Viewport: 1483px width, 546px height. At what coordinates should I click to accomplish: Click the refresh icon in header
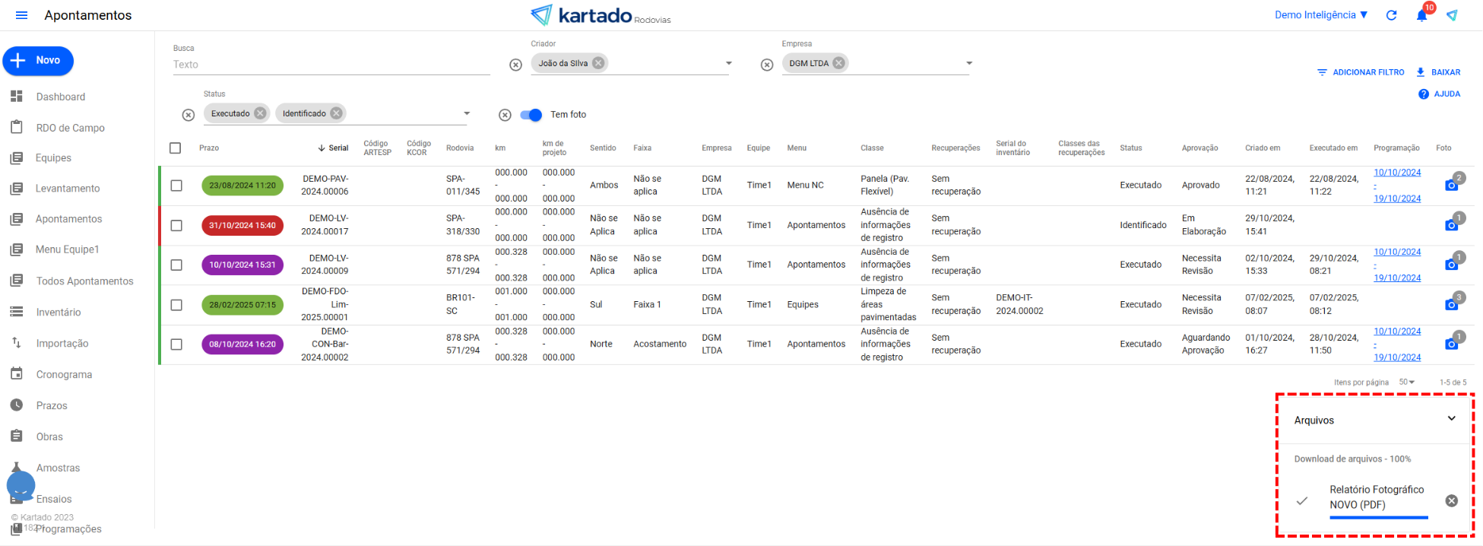tap(1391, 15)
